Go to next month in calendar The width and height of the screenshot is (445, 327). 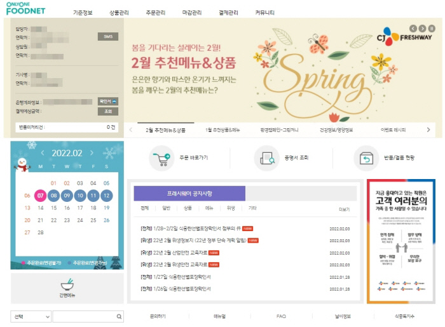tap(92, 153)
